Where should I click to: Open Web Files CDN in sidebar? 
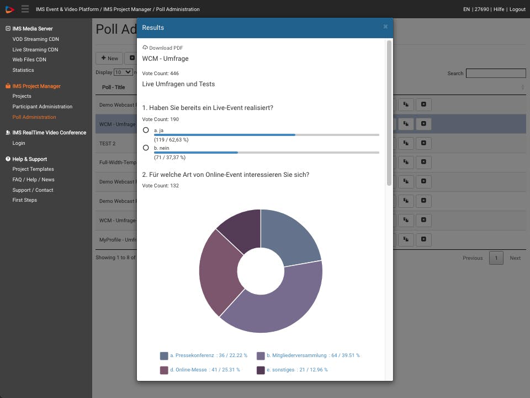tap(29, 59)
